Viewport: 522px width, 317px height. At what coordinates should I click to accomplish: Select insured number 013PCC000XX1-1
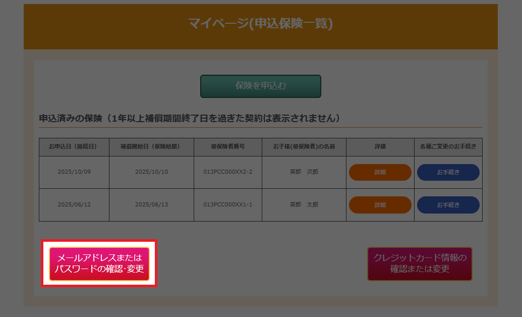[228, 204]
